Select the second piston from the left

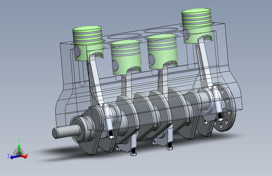pyautogui.click(x=126, y=57)
